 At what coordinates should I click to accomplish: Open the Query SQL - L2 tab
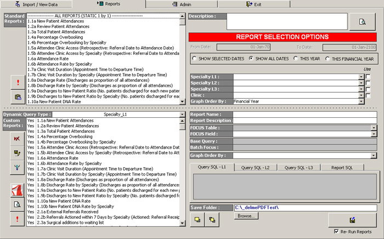255,168
